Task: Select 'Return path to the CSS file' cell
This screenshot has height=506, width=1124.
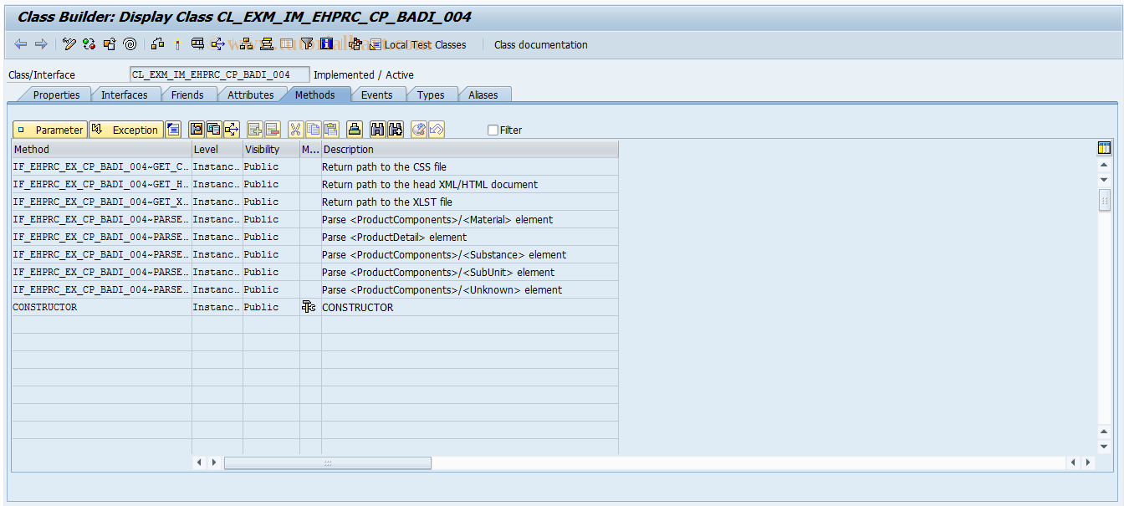Action: [470, 166]
